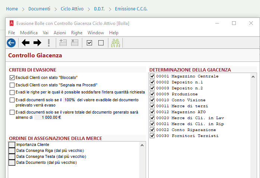Uncheck 00011 Merce di terzi
This screenshot has width=260, height=178.
(x=152, y=106)
